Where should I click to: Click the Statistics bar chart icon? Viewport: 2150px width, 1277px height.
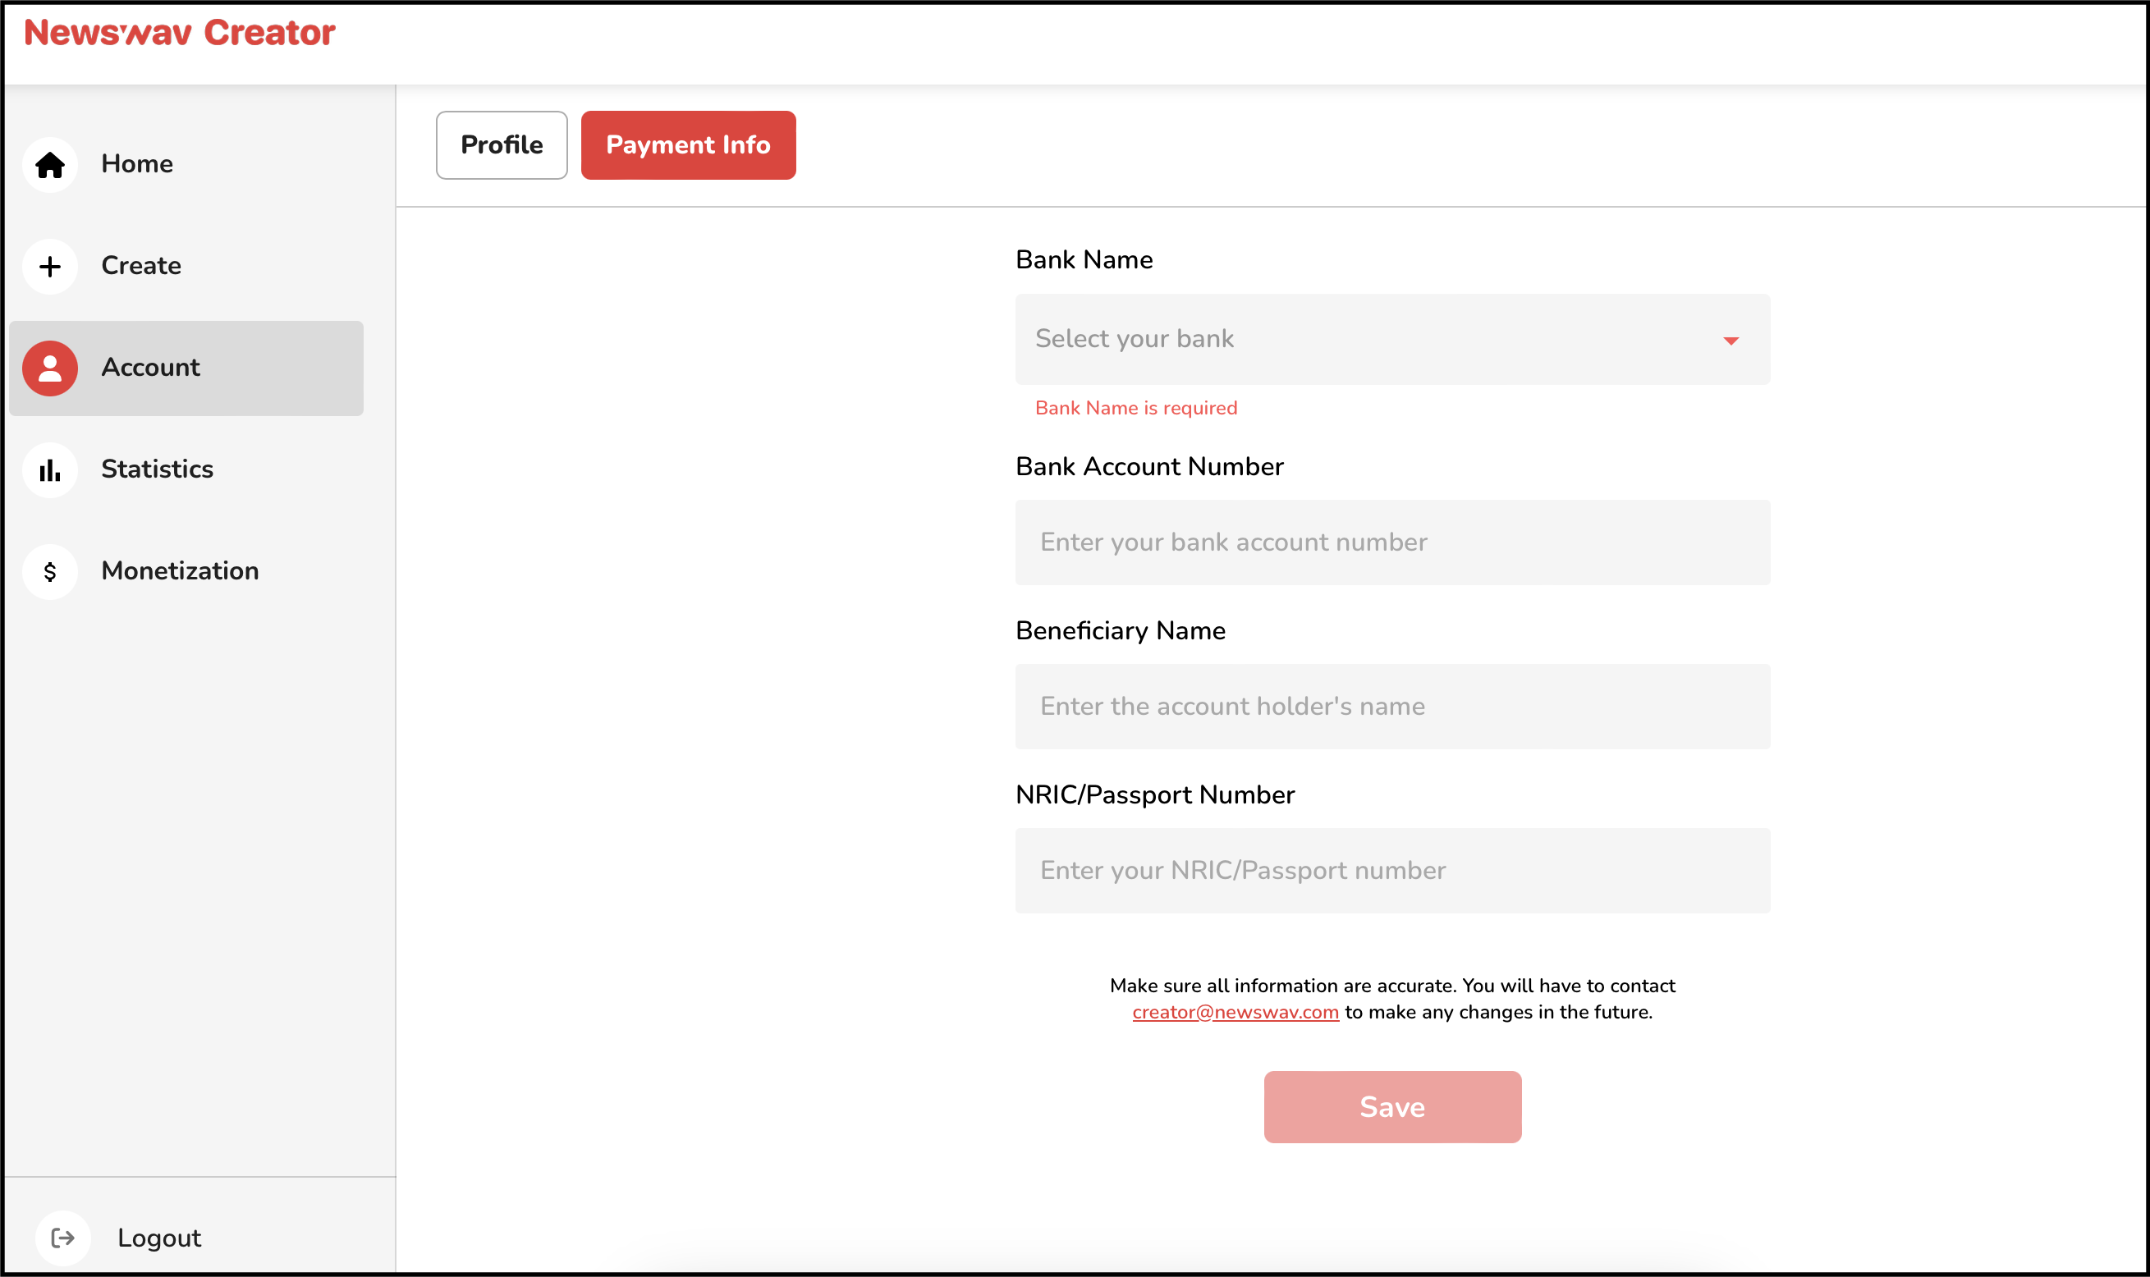pyautogui.click(x=50, y=469)
